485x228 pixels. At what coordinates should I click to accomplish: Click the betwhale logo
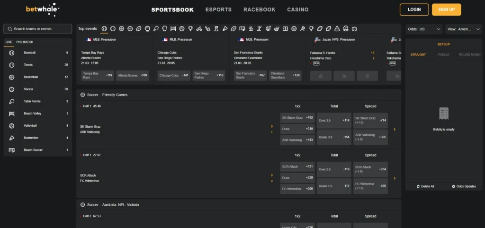coord(43,9)
